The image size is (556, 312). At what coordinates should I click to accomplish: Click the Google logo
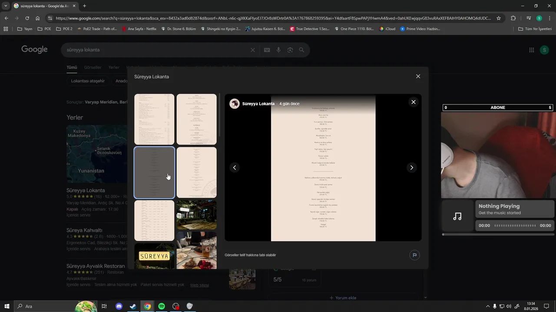point(34,49)
